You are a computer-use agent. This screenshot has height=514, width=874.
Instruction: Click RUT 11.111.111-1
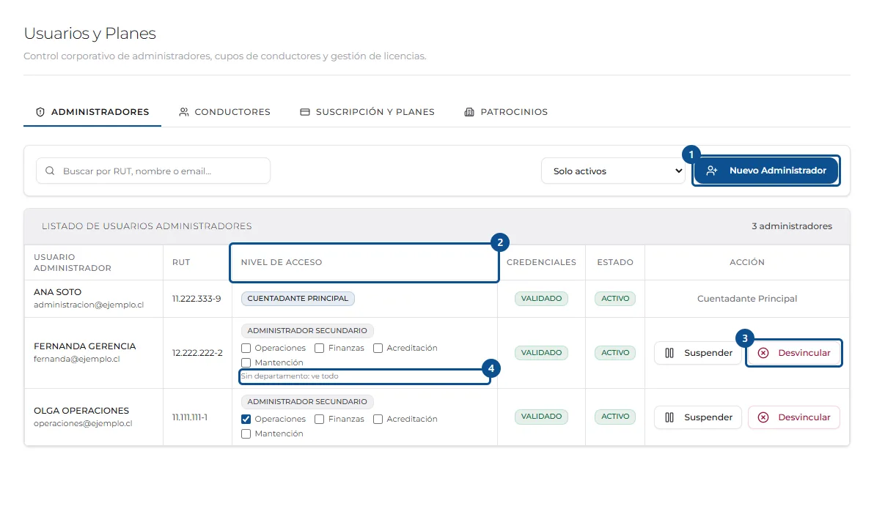click(189, 417)
